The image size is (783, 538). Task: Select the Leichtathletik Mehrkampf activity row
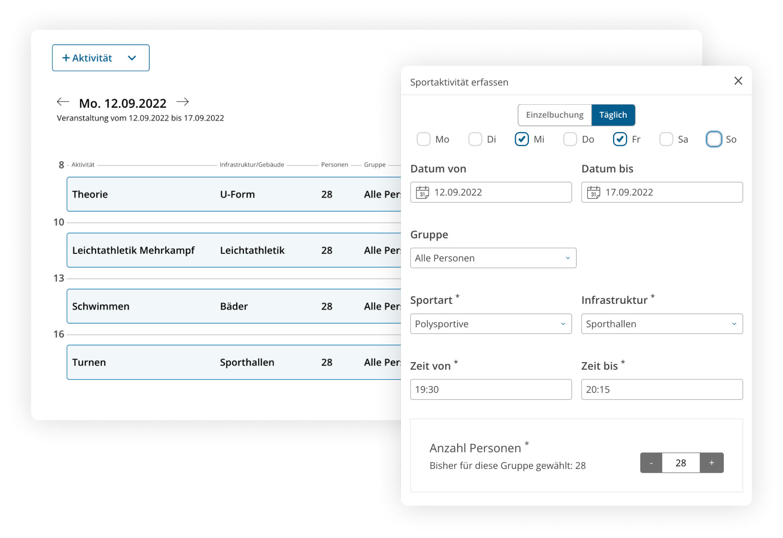(234, 250)
